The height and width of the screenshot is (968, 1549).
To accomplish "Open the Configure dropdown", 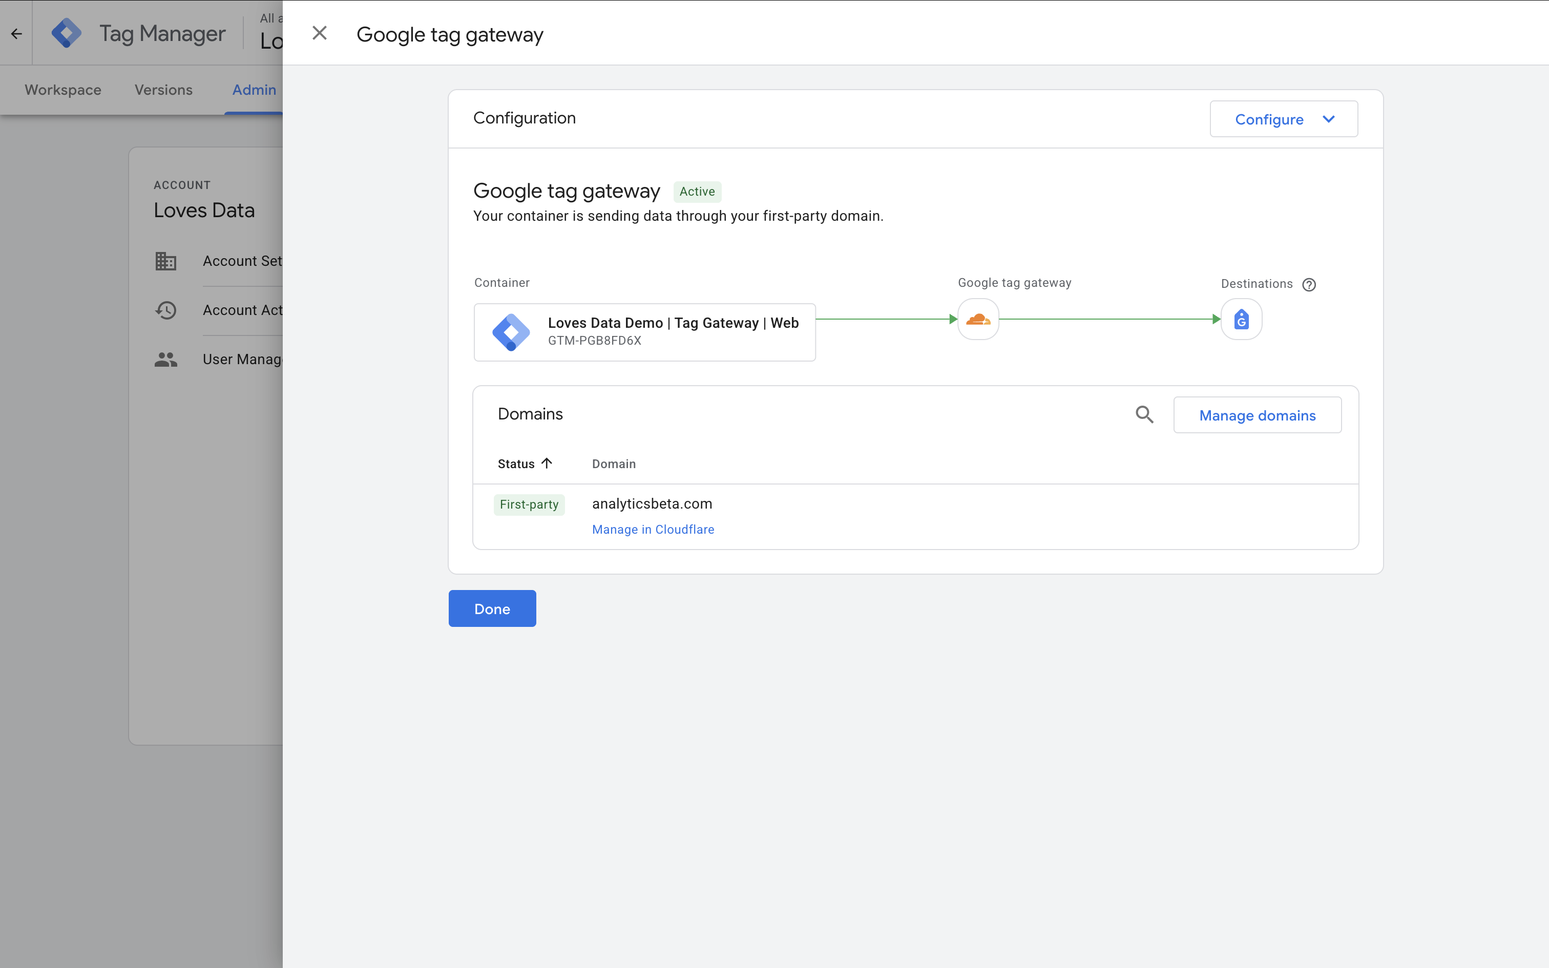I will pos(1283,119).
